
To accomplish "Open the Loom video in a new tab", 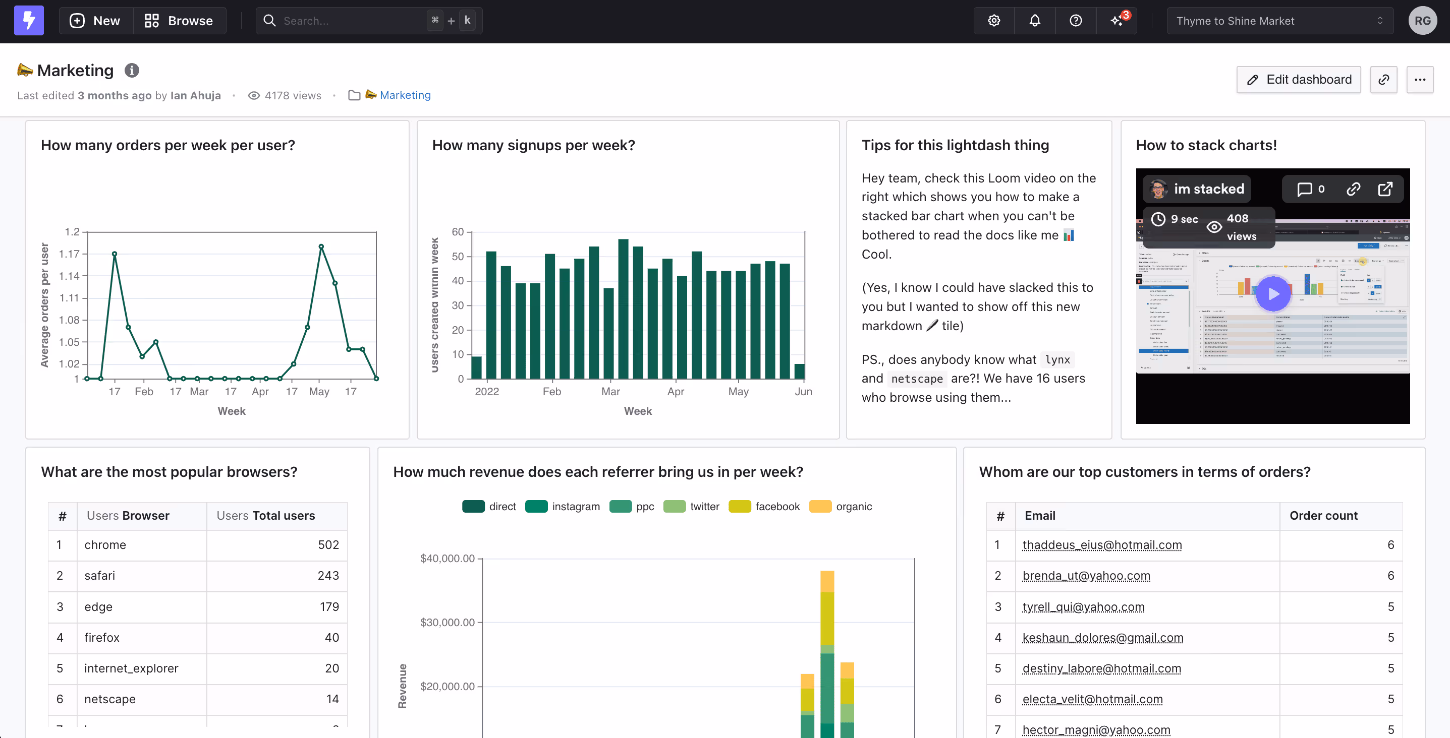I will [1385, 189].
